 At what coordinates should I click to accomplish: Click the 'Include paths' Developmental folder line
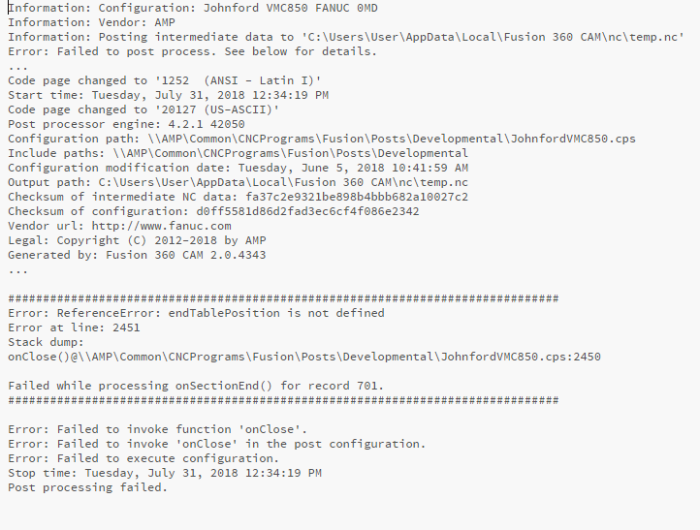(238, 153)
